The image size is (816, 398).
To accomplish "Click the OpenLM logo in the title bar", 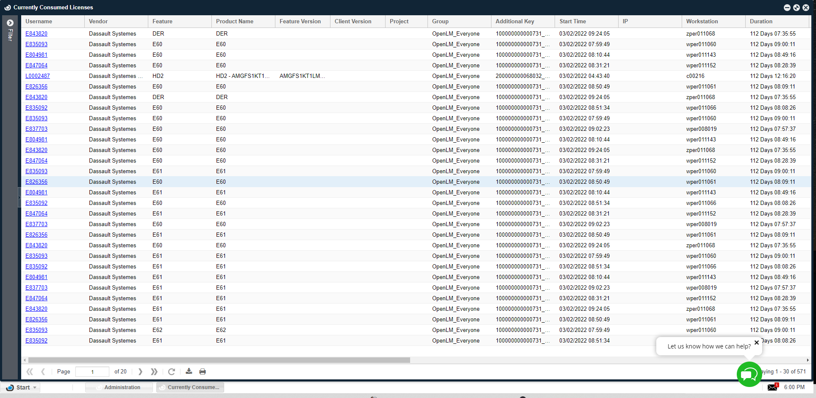I will click(7, 7).
